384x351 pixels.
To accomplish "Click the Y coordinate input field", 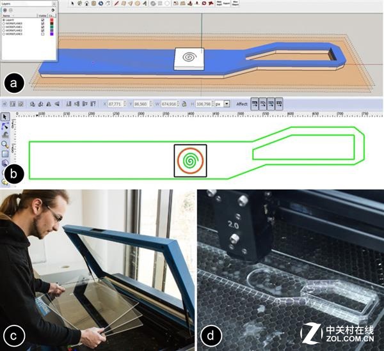I will click(x=141, y=104).
